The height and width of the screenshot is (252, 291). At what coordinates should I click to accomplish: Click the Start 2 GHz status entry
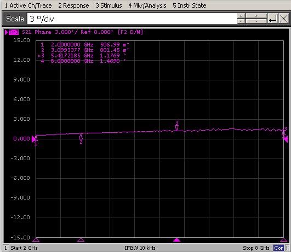(24, 248)
